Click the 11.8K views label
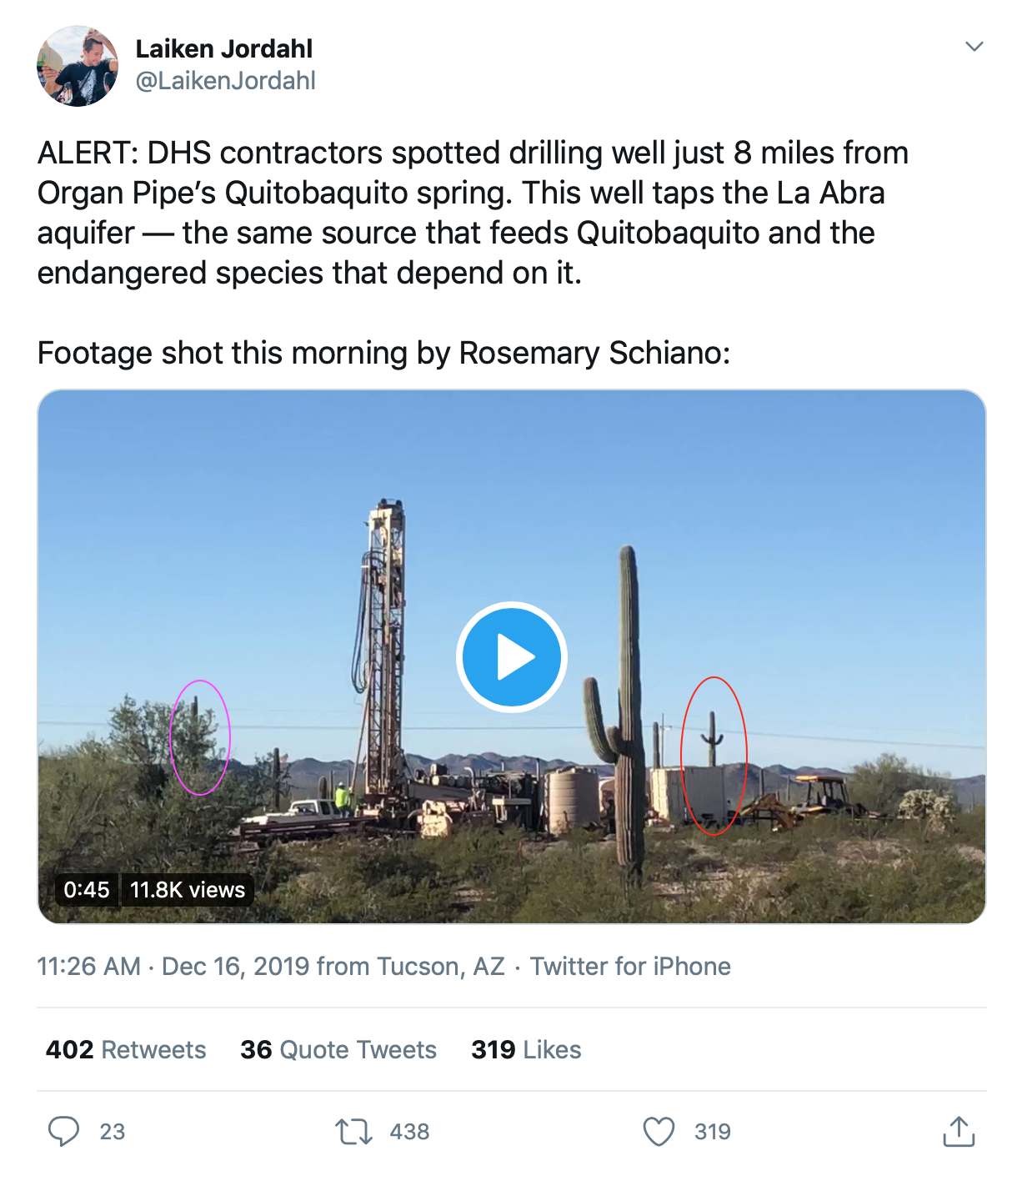The width and height of the screenshot is (1027, 1181). click(x=188, y=890)
